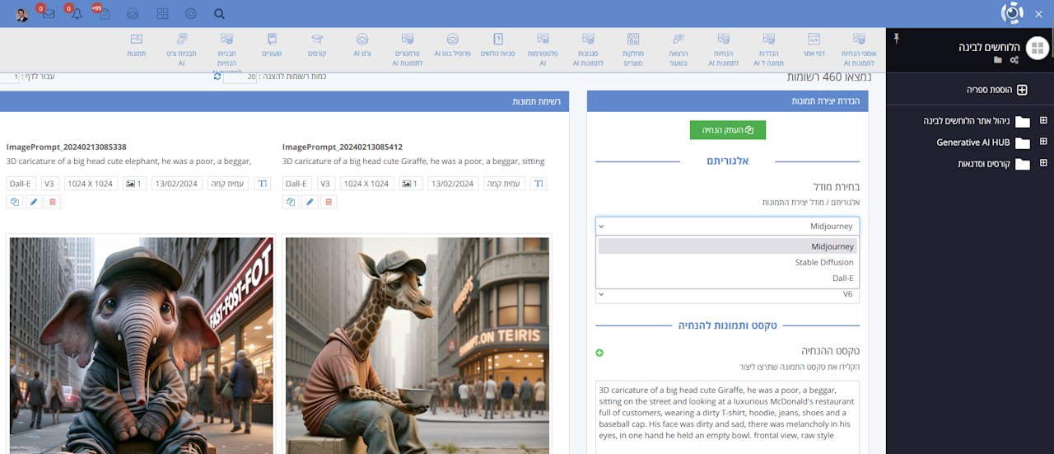Click the settings gear in top bar
The height and width of the screenshot is (454, 1054).
click(191, 14)
